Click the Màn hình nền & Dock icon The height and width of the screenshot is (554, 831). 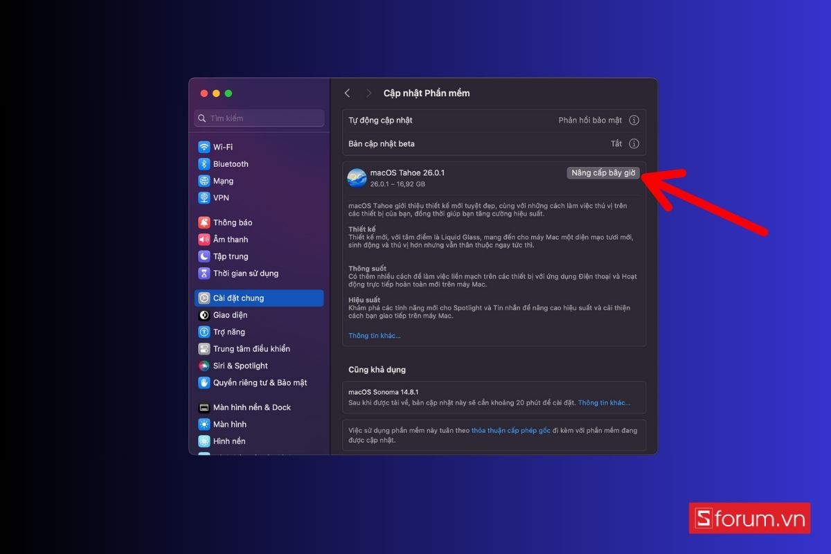point(204,407)
